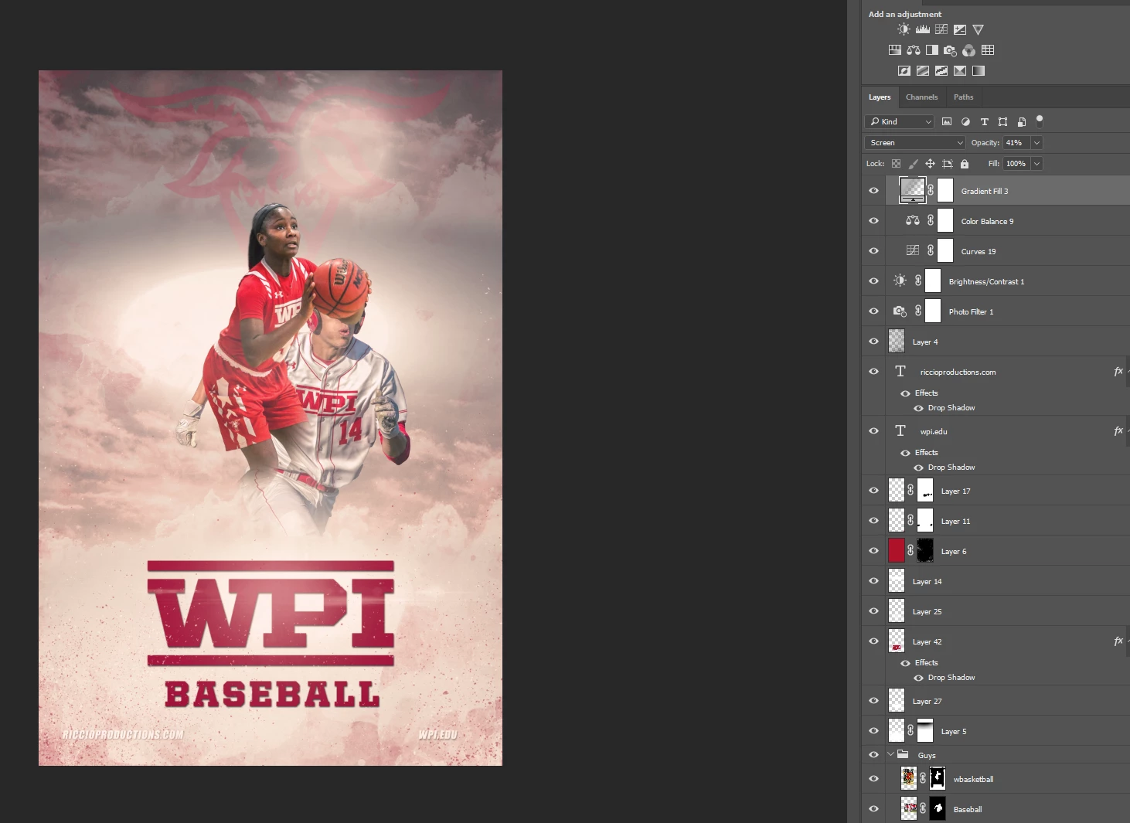Filter layers by adjustment layers
1130x823 pixels.
(x=965, y=121)
